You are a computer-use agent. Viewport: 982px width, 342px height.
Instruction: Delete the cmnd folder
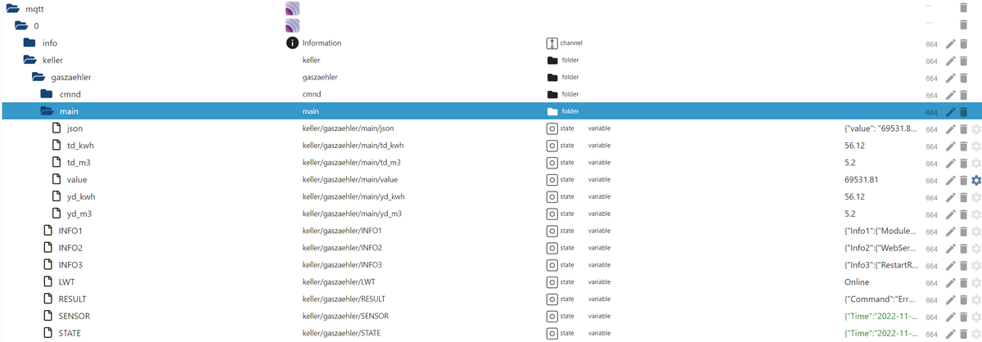click(963, 95)
